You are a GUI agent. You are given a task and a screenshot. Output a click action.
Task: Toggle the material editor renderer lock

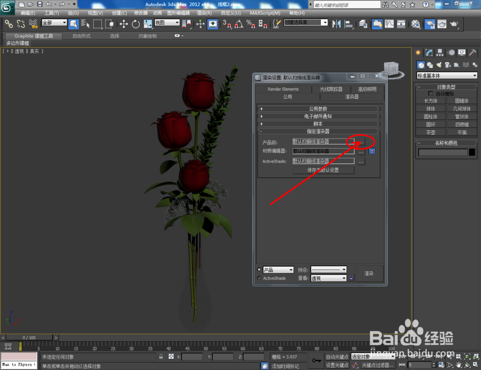372,151
